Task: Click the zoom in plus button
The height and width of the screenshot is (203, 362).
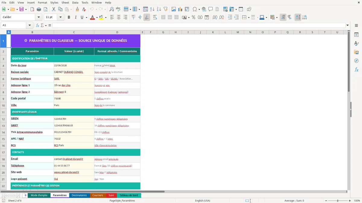Action: pyautogui.click(x=350, y=201)
